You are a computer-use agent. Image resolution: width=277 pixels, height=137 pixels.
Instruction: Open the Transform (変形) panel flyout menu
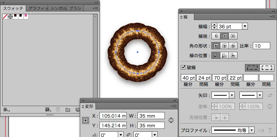coord(174,106)
